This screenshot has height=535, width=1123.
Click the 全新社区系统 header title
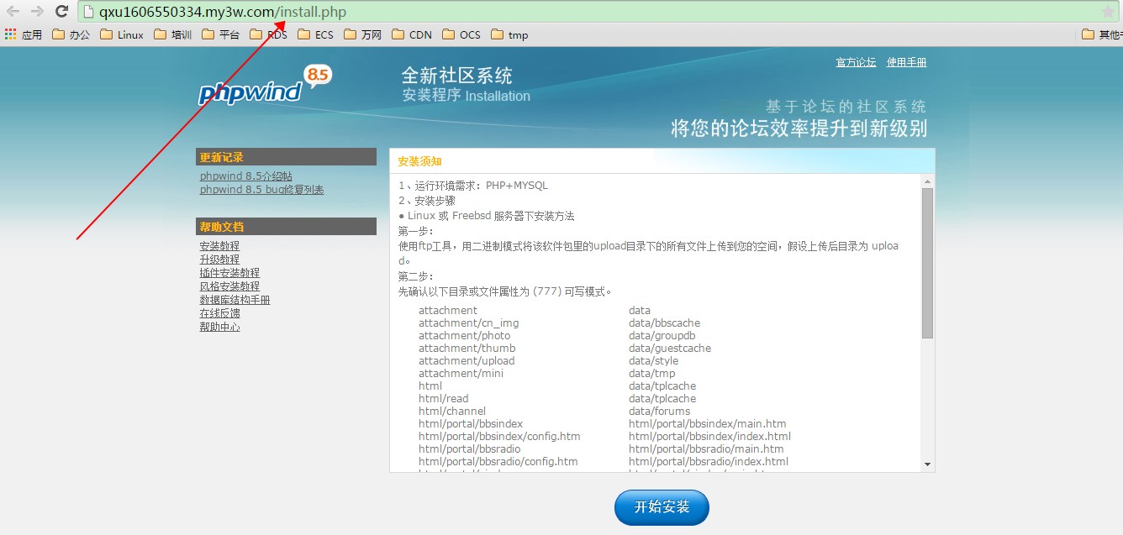tap(456, 76)
